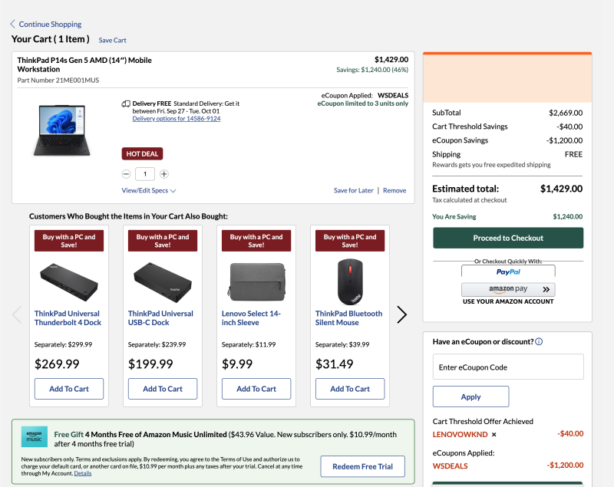
Task: Show next recommended products with right arrow
Action: coord(401,314)
